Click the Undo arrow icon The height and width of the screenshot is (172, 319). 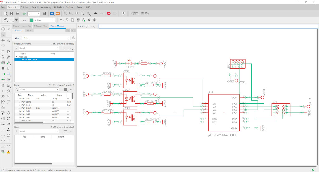[96, 13]
